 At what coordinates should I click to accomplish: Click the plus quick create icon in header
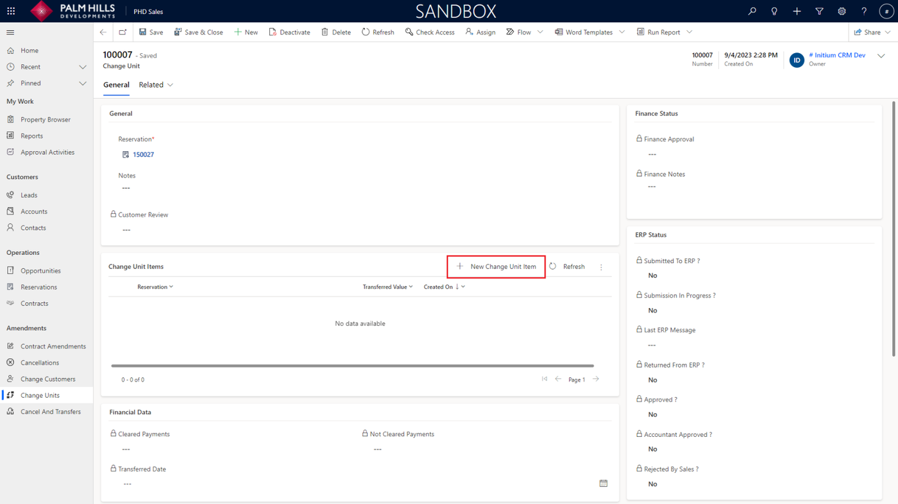(797, 11)
